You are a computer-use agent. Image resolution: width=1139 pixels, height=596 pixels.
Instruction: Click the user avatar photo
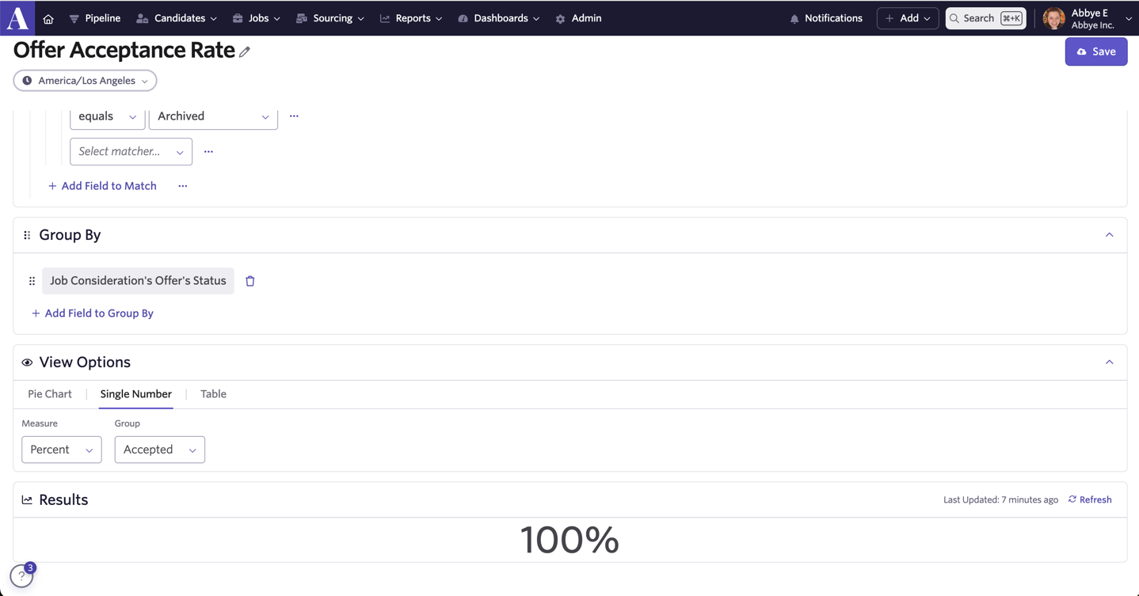tap(1053, 18)
